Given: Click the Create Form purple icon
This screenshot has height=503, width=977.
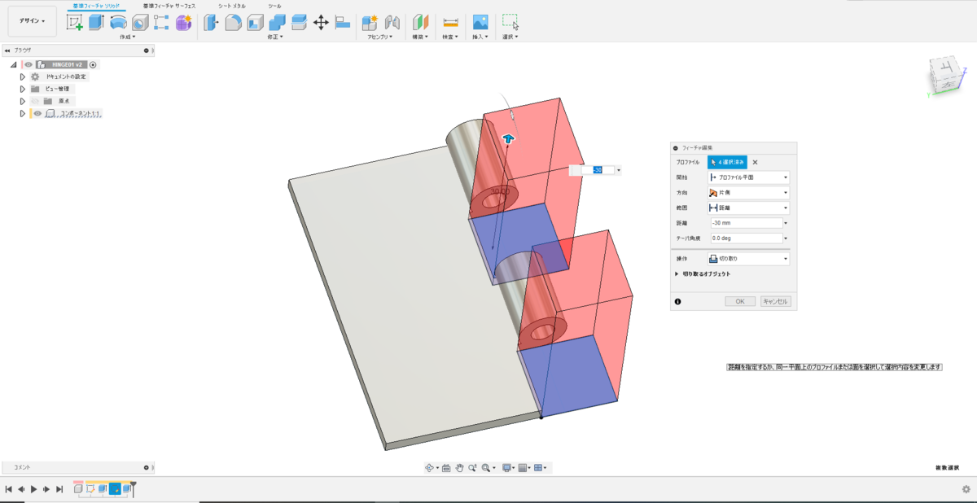Looking at the screenshot, I should click(x=183, y=23).
